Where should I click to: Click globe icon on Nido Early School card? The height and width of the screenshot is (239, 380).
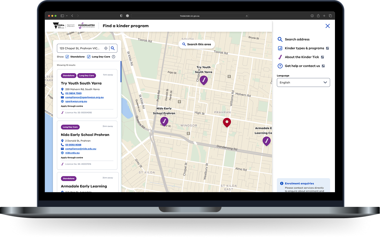coord(62,153)
